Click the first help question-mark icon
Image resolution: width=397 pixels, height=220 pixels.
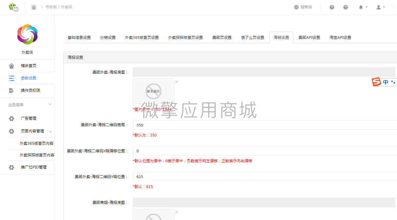click(x=332, y=7)
